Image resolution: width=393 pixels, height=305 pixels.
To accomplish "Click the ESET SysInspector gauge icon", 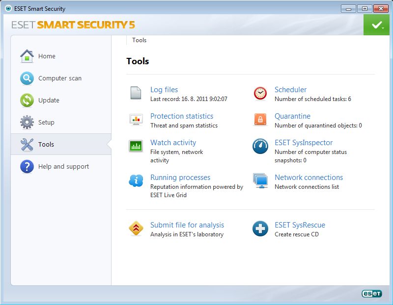I will (x=260, y=146).
